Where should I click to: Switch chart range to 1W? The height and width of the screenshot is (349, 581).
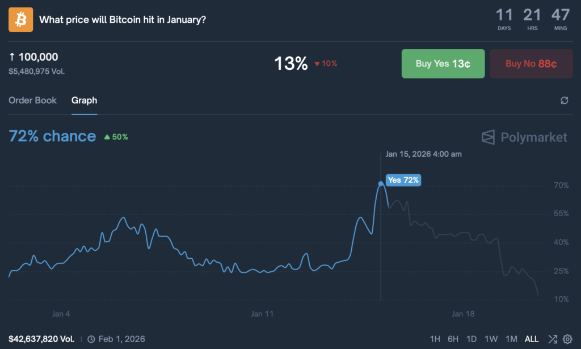pyautogui.click(x=491, y=339)
